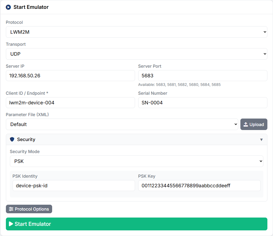Viewport: 273px width, 236px height.
Task: Collapse the Security section via its arrow
Action: [x=261, y=139]
